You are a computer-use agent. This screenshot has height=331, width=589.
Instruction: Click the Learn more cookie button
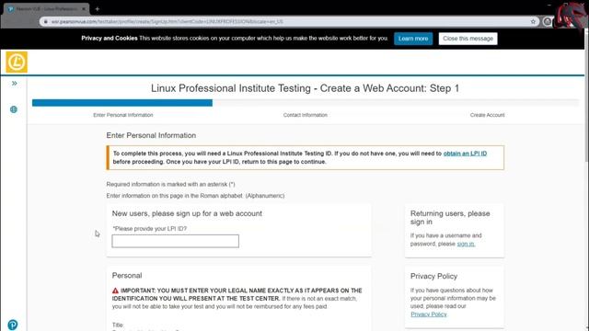(413, 39)
